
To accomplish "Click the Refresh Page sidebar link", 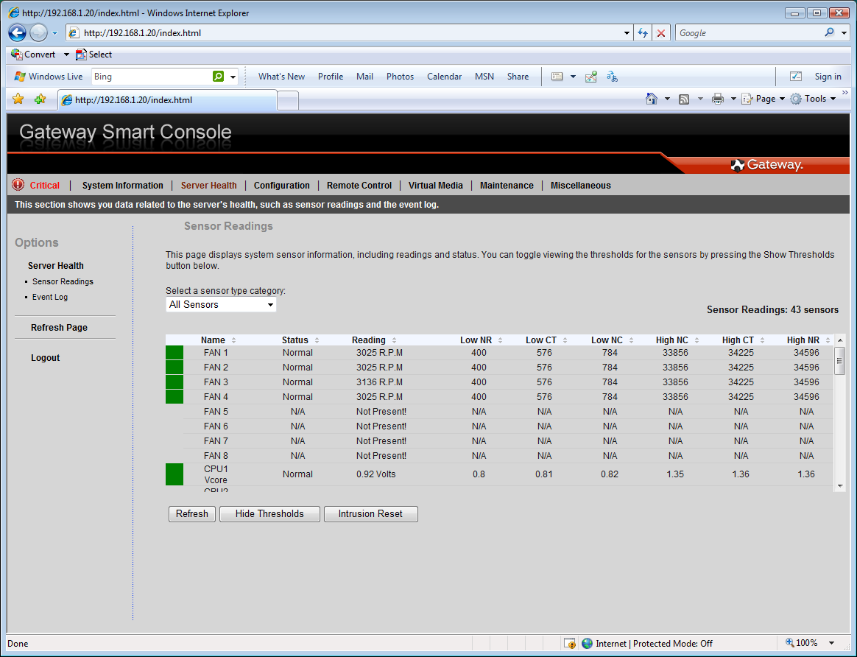I will point(59,328).
